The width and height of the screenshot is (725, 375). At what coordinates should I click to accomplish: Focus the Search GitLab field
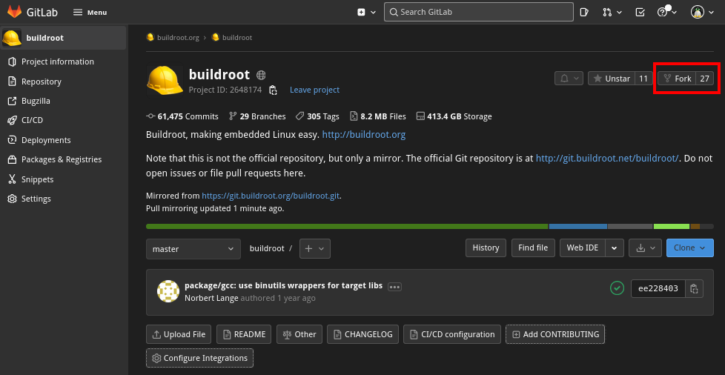coord(479,12)
